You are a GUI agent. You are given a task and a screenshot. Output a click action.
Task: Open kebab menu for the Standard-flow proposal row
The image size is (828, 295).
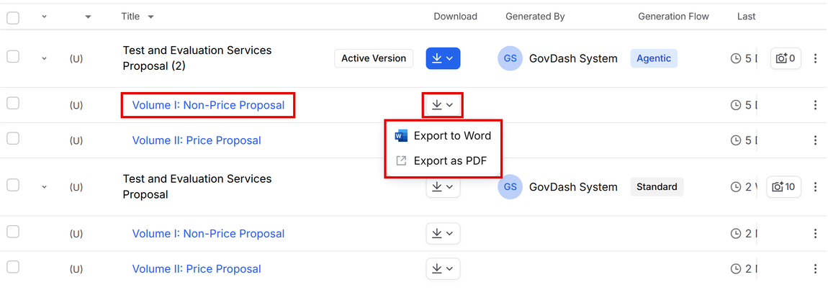coord(815,187)
